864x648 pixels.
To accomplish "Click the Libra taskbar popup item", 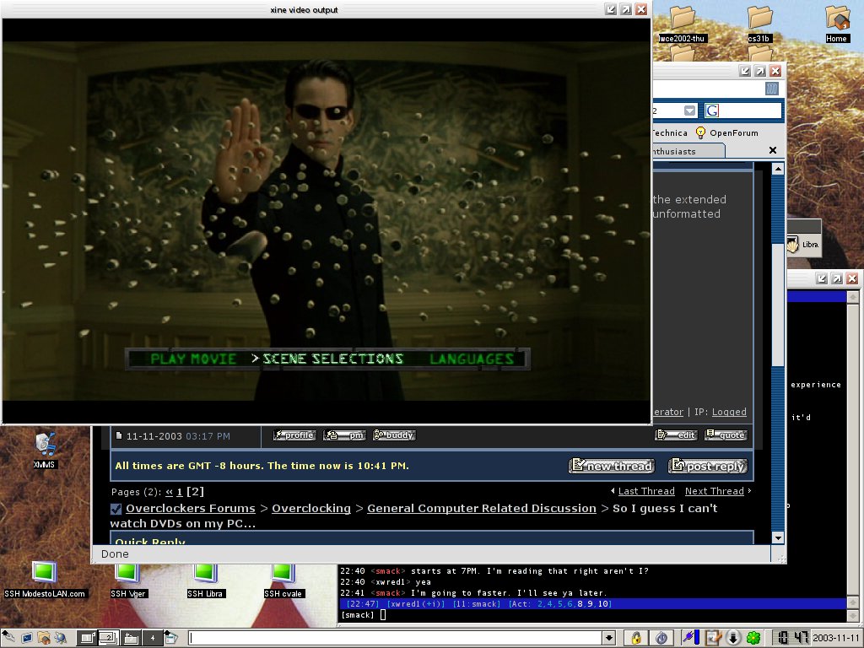I will tap(804, 245).
